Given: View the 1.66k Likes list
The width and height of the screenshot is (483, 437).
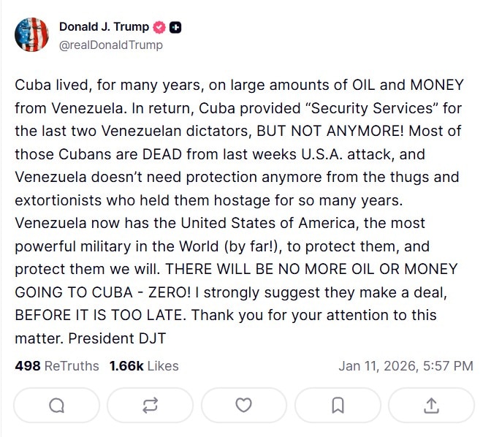Looking at the screenshot, I should (143, 366).
